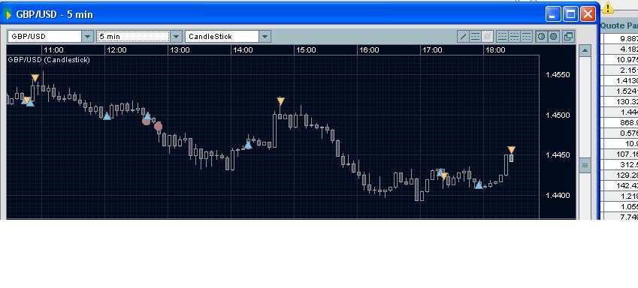Click the greyed-out delete line tool
The height and width of the screenshot is (288, 638).
point(487,37)
